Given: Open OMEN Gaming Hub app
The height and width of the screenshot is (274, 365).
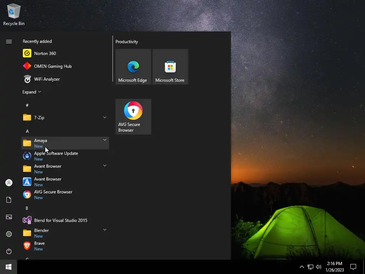Looking at the screenshot, I should (65, 66).
